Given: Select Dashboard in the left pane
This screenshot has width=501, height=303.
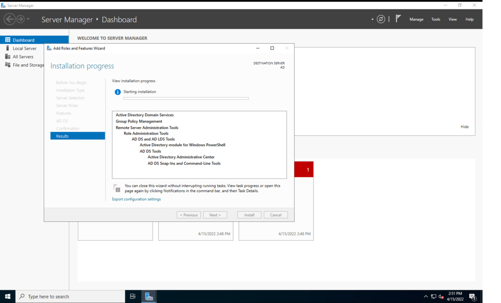Looking at the screenshot, I should tap(34, 40).
